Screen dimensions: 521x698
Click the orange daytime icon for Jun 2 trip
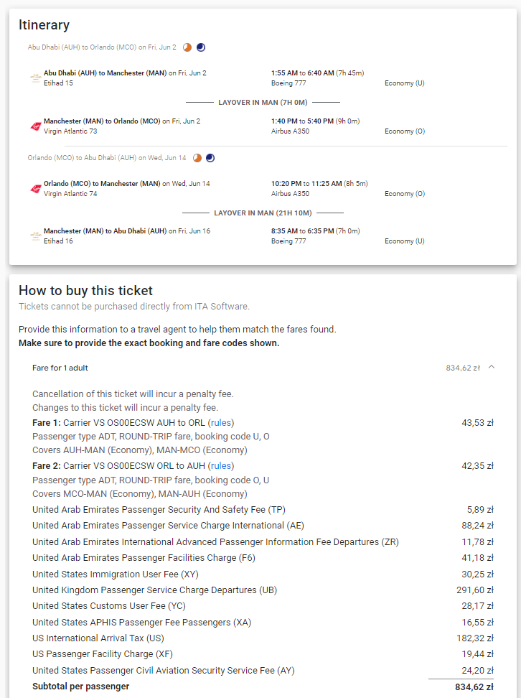[x=187, y=47]
